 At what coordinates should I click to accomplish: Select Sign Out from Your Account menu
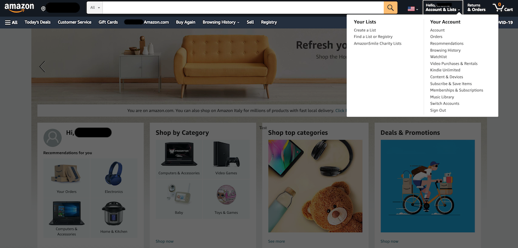coord(438,110)
